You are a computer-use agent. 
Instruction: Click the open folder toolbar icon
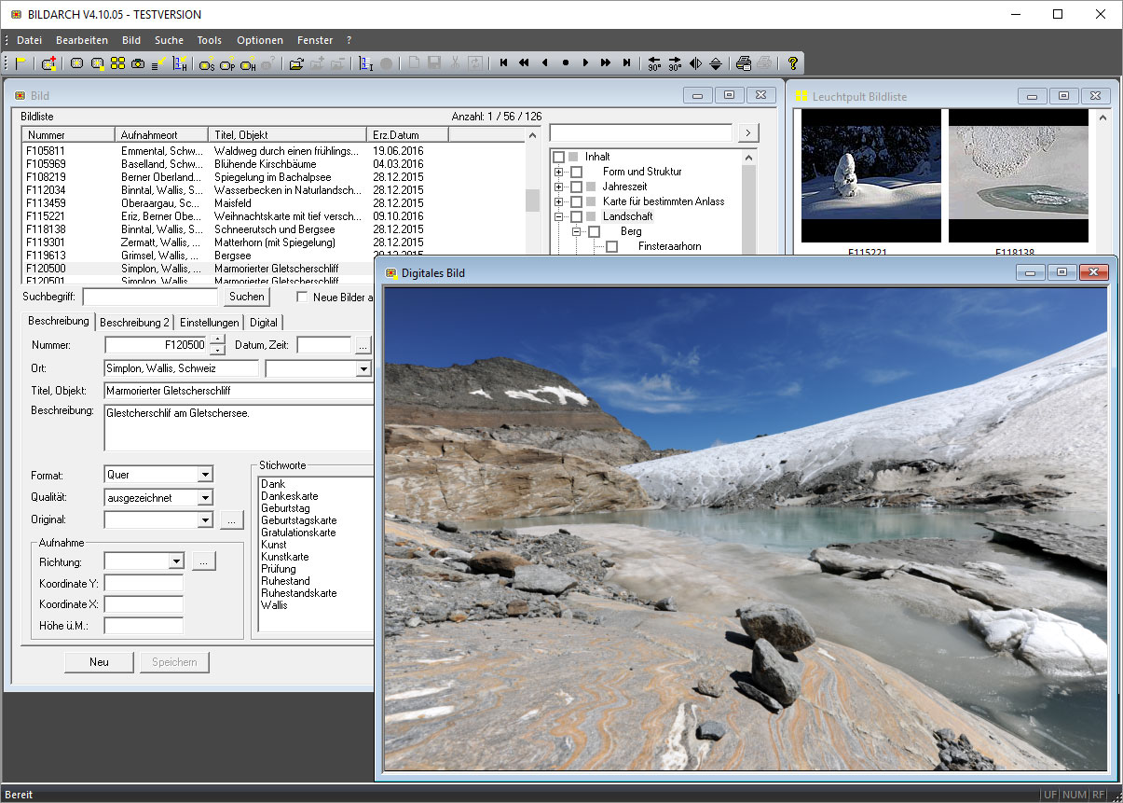(296, 63)
